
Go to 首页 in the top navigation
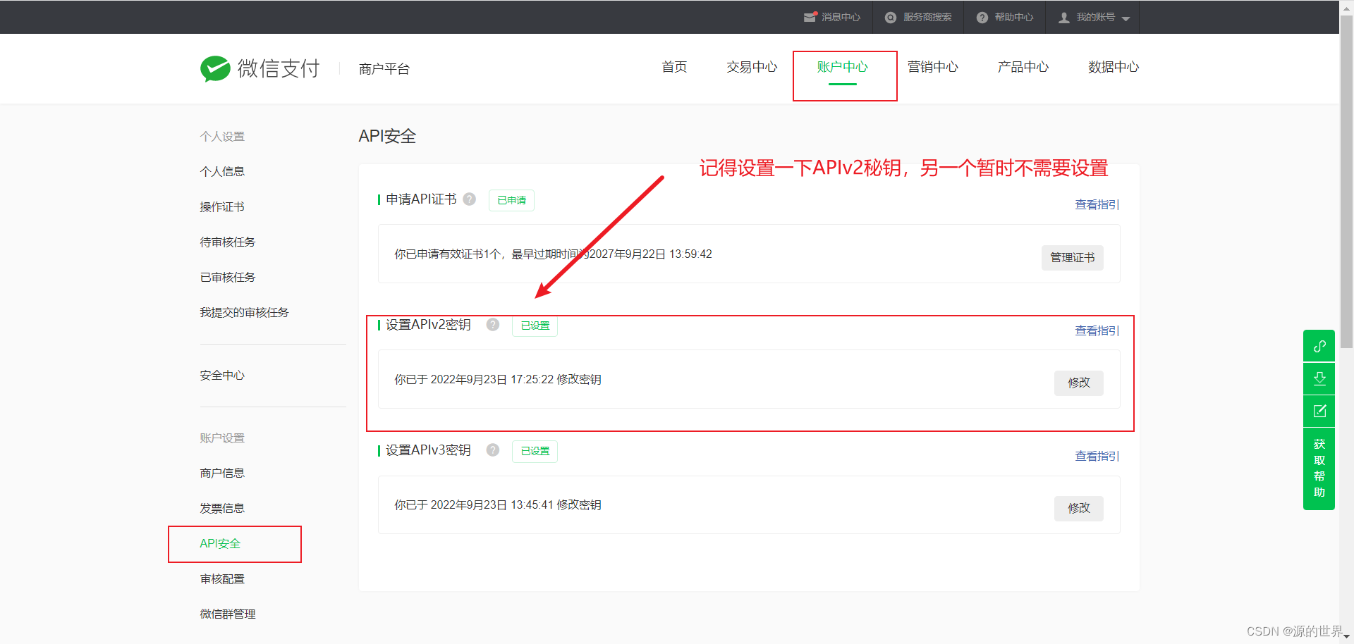pyautogui.click(x=674, y=67)
